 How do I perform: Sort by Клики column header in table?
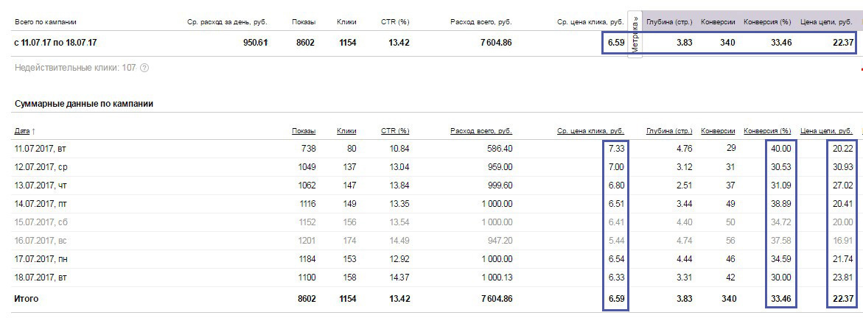(x=346, y=131)
